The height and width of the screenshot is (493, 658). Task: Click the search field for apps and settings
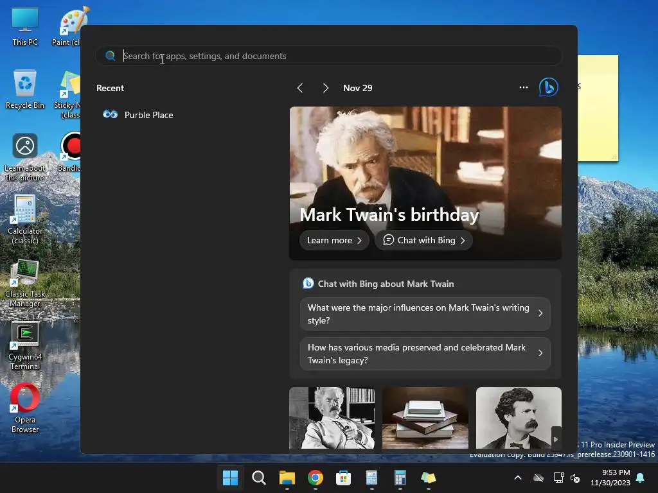(x=328, y=56)
